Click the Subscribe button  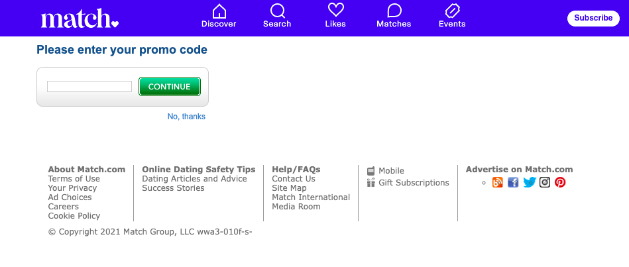pos(593,18)
